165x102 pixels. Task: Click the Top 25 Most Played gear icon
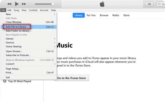(5, 81)
